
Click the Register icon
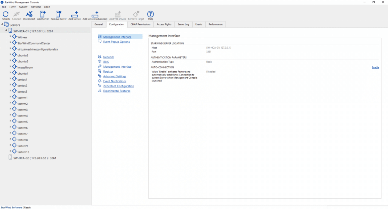click(x=99, y=71)
